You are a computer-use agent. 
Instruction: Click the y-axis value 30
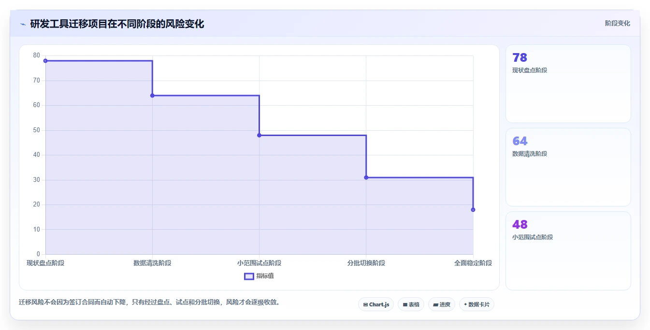pos(37,180)
